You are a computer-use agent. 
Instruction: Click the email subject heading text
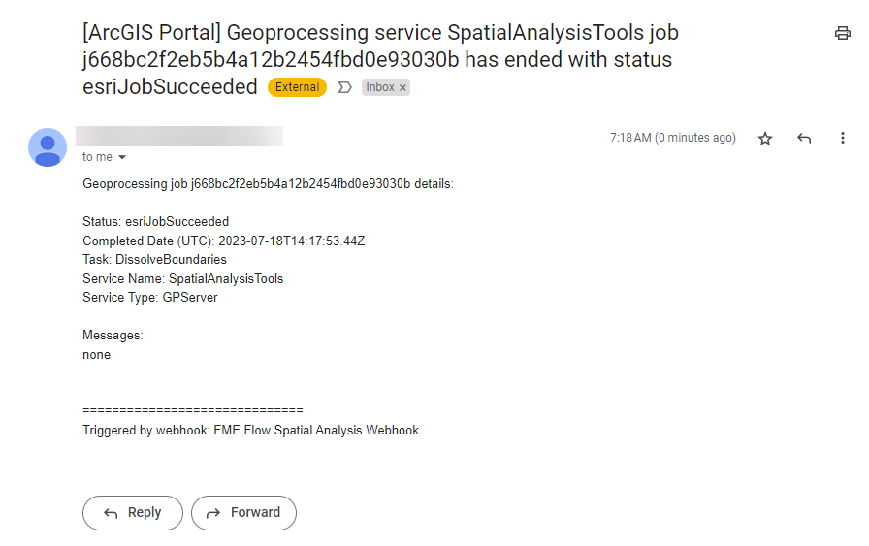coord(380,60)
